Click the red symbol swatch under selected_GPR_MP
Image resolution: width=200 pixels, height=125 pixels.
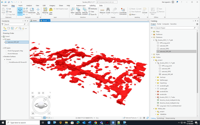click(7, 45)
